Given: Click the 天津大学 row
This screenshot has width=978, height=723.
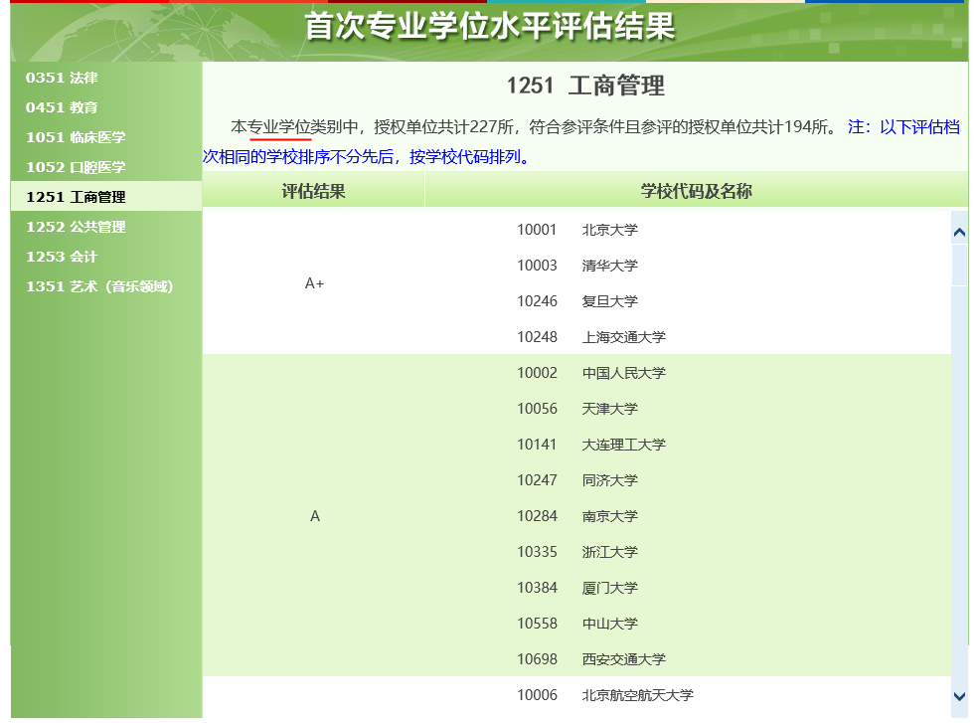Looking at the screenshot, I should [x=688, y=409].
